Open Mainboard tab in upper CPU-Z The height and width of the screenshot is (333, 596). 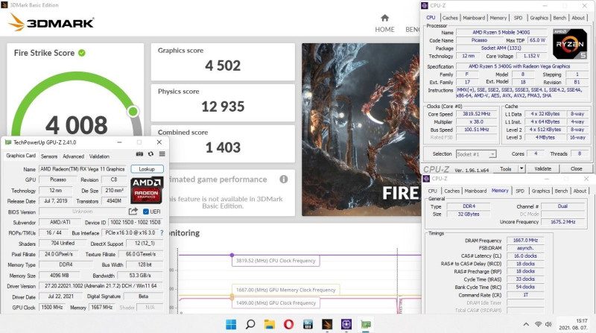(x=474, y=18)
